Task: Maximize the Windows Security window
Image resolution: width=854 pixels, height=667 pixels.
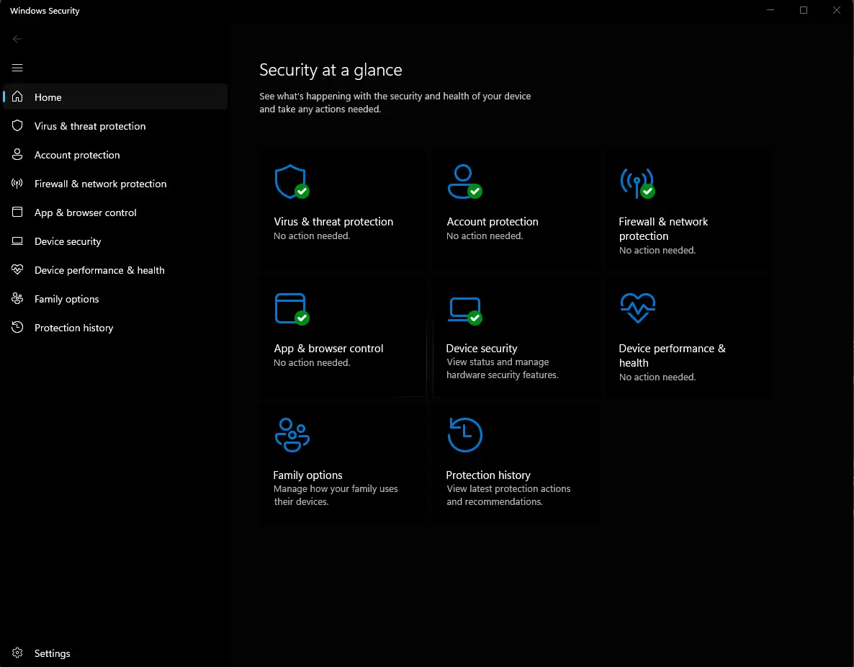Action: [804, 10]
